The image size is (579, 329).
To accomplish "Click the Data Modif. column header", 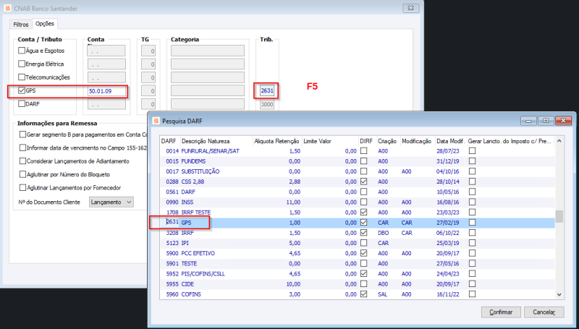I will point(450,141).
